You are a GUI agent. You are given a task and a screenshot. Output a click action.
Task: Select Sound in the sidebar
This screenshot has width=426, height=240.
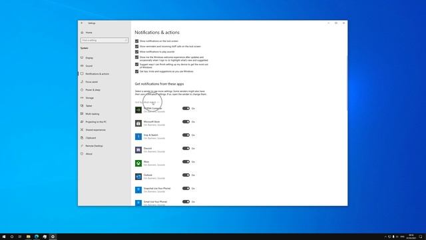point(89,66)
